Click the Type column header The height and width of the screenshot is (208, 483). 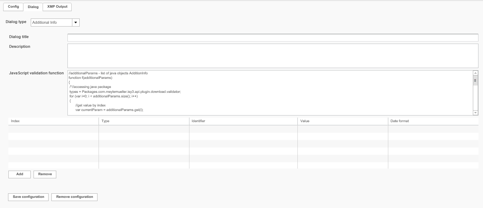106,121
